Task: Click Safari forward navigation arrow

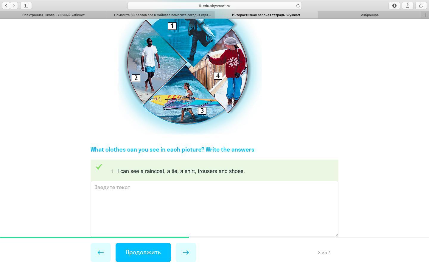Action: (x=14, y=6)
